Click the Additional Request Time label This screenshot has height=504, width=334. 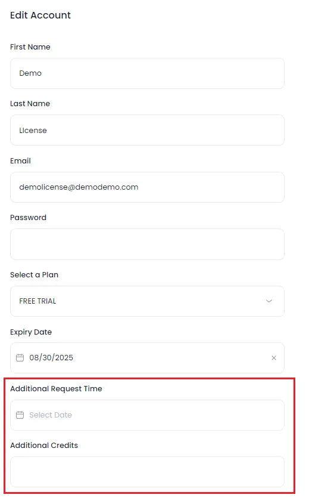tap(56, 389)
